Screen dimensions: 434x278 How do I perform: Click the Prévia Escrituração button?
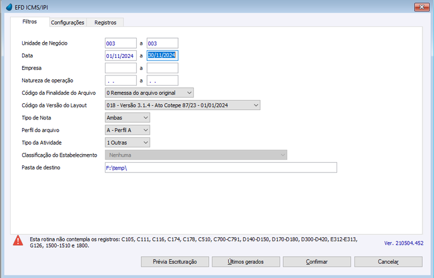click(175, 262)
